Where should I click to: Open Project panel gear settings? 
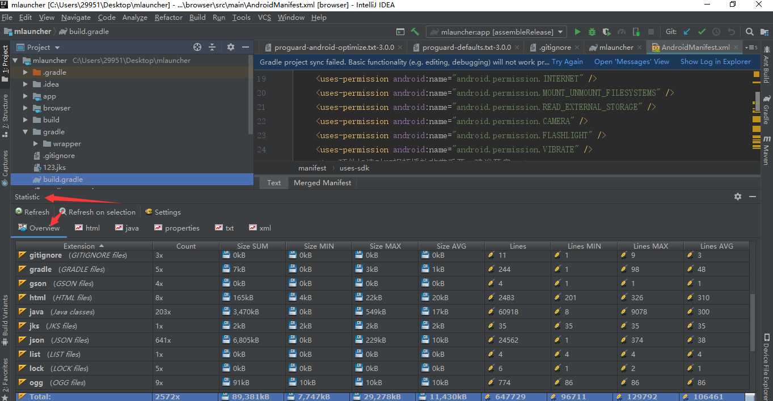pos(231,47)
